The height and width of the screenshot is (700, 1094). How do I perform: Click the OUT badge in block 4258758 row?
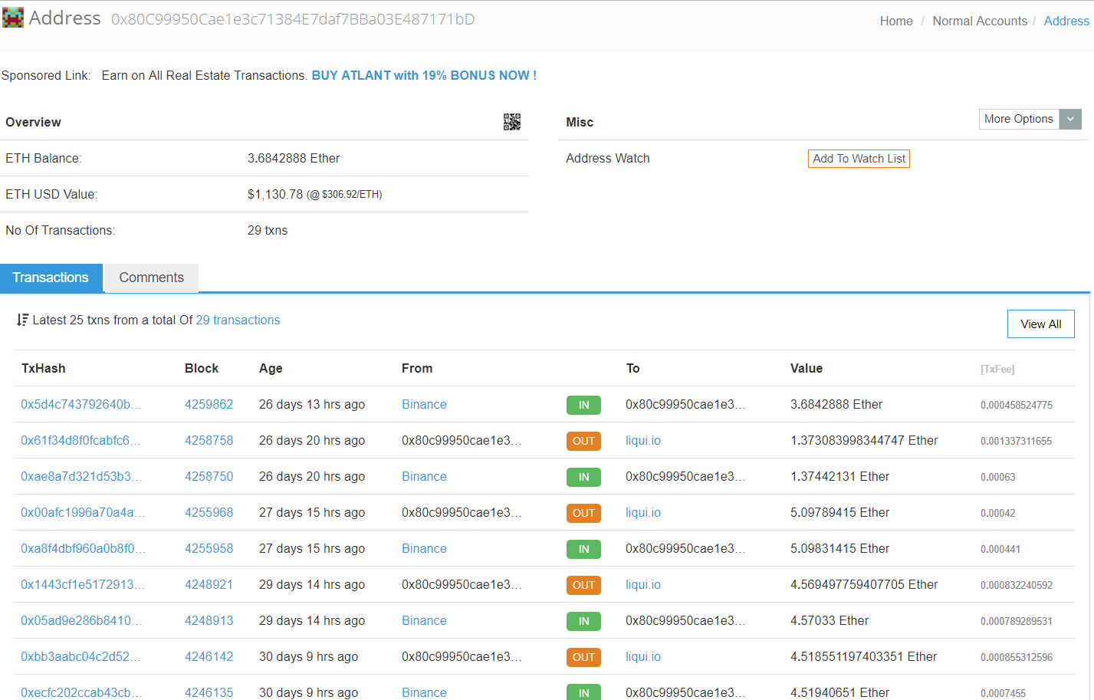583,441
